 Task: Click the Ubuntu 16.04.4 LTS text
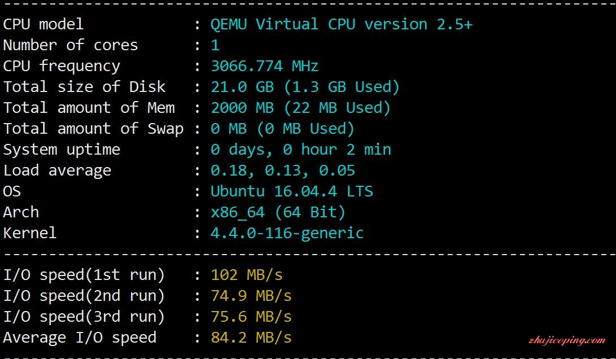tap(292, 191)
